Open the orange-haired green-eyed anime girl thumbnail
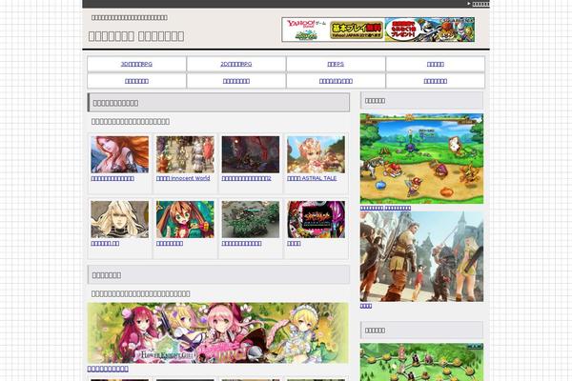Image resolution: width=572 pixels, height=381 pixels. coord(185,219)
